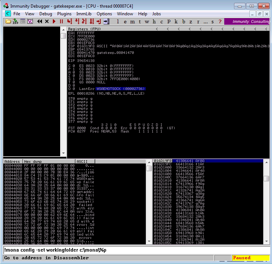This screenshot has width=272, height=264.
Task: Click the Immunity: Consulting banner
Action: point(247,21)
